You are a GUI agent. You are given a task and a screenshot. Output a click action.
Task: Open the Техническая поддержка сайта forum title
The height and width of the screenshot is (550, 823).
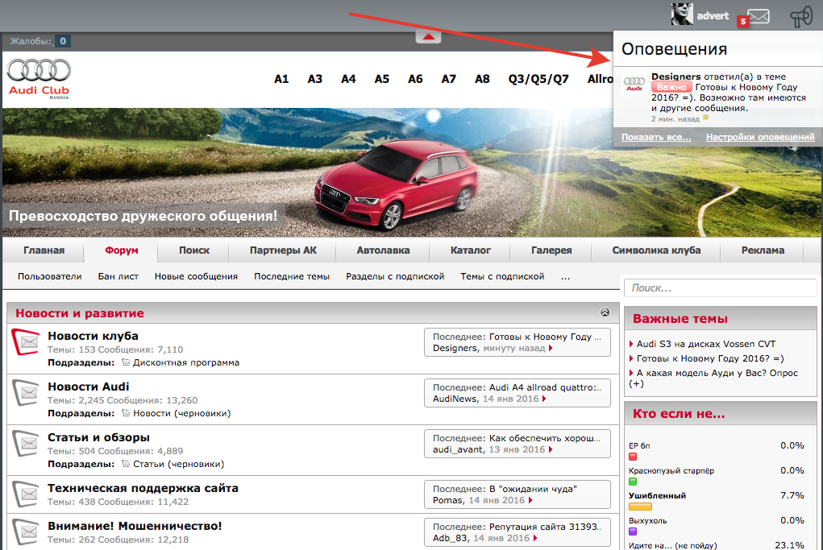pyautogui.click(x=143, y=489)
